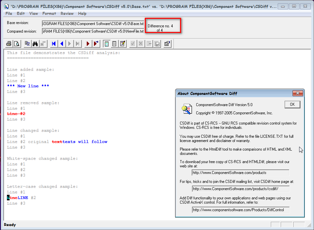Click 'This file demonstrates the CSDiff analysis:' line

coord(63,53)
